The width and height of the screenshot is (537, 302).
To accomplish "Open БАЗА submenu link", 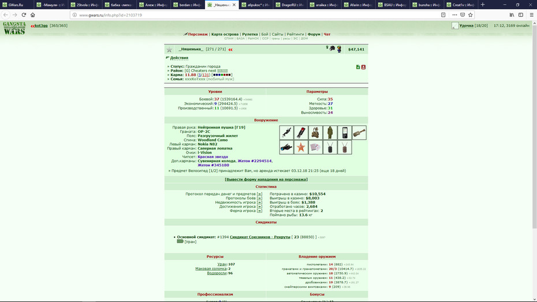I will (x=240, y=39).
